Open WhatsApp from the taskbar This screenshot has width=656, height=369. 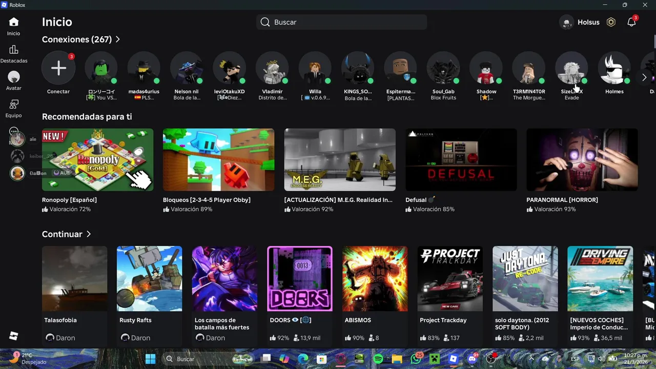416,359
